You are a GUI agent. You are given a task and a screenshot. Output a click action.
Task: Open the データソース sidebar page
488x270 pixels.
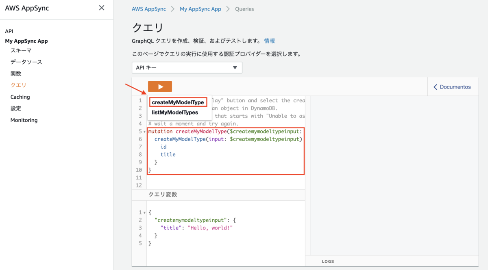pyautogui.click(x=26, y=62)
